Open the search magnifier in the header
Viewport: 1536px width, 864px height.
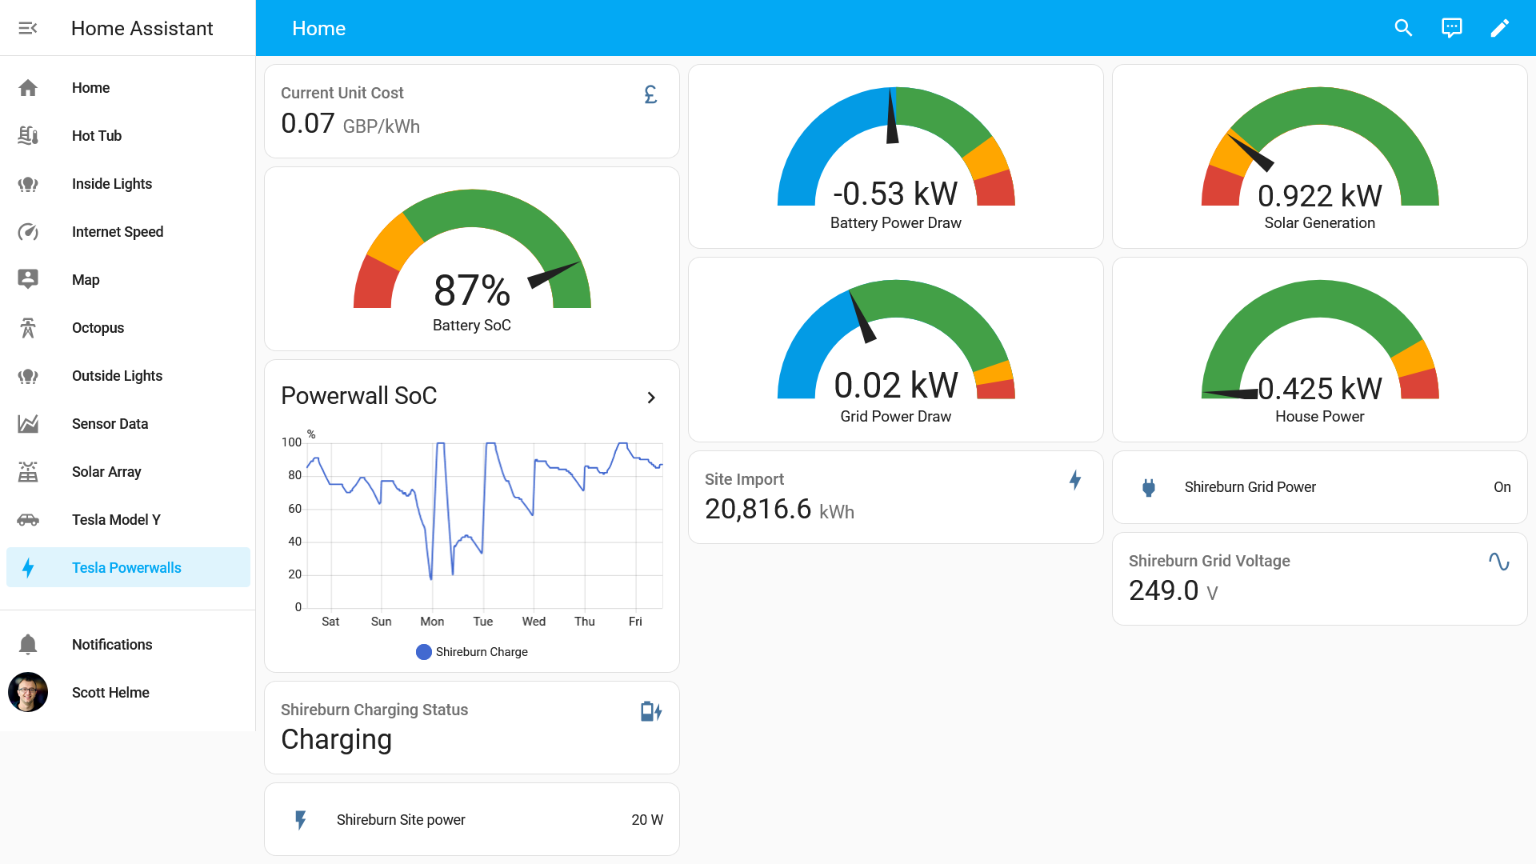coord(1403,28)
